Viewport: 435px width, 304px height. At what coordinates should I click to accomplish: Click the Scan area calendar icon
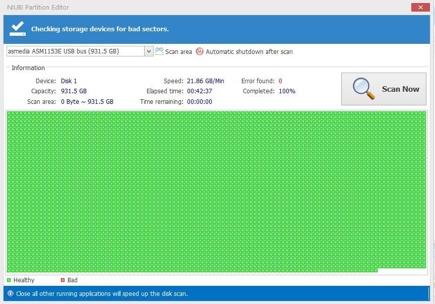(x=159, y=51)
